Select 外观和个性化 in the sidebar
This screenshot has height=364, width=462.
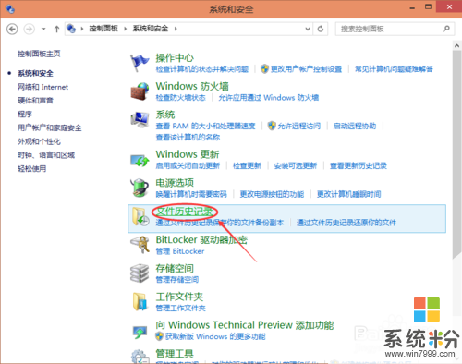39,141
